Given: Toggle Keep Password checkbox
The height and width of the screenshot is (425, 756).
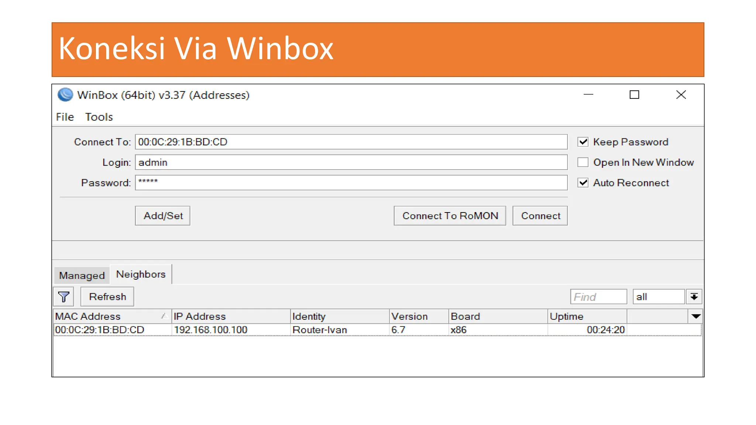Looking at the screenshot, I should [583, 142].
